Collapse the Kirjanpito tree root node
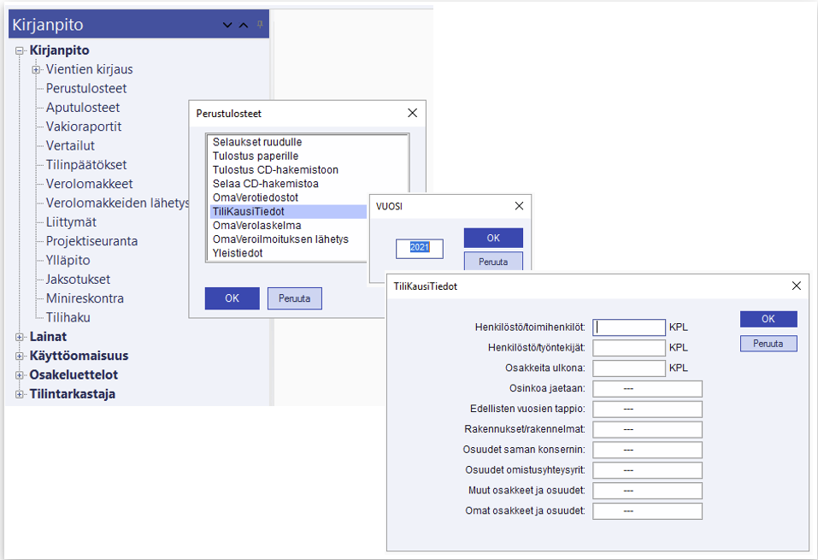Image resolution: width=818 pixels, height=560 pixels. pyautogui.click(x=20, y=50)
